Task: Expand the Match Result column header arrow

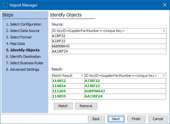Action: 82,76
